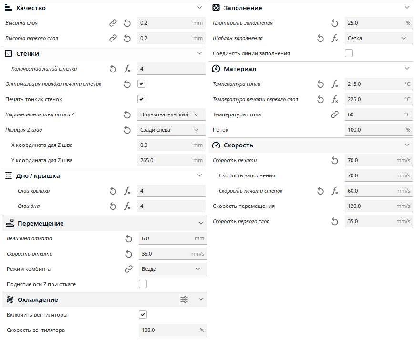Screen dimensions: 414x351
Task: Reset Высота слоя value with revert arrow
Action: click(127, 23)
